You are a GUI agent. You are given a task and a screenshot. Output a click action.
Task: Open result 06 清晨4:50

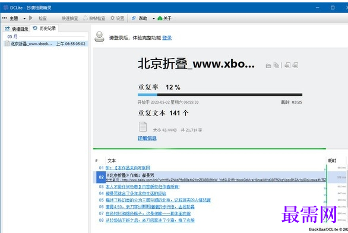point(150,207)
